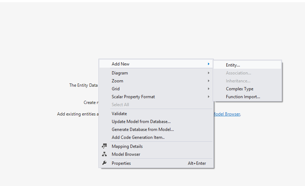Open Model Browser from context menu
Screen dimensions: 305x186
click(x=156, y=154)
